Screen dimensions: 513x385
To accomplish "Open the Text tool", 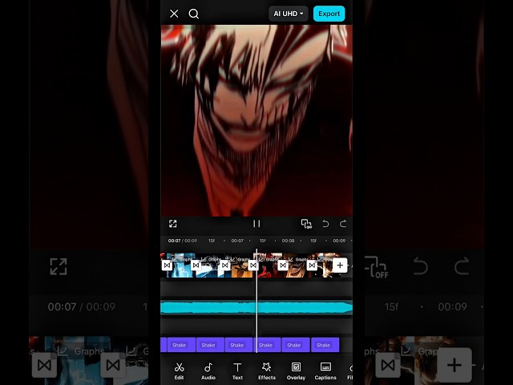I will (x=237, y=371).
